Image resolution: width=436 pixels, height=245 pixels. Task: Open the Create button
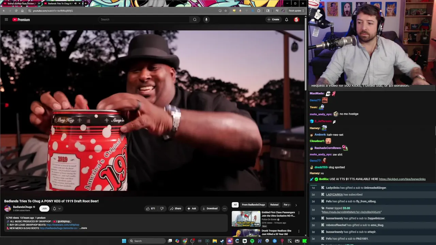[273, 19]
